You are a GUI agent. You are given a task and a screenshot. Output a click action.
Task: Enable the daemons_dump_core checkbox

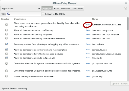coord(6,30)
